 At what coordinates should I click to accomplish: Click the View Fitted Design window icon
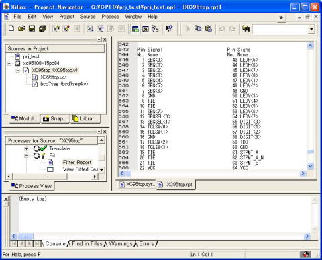50,169
